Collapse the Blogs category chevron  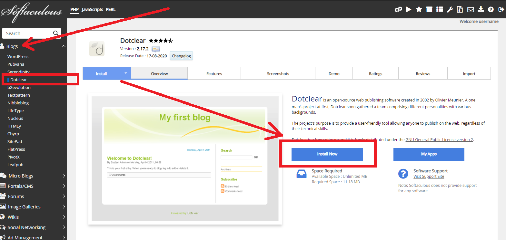point(64,46)
